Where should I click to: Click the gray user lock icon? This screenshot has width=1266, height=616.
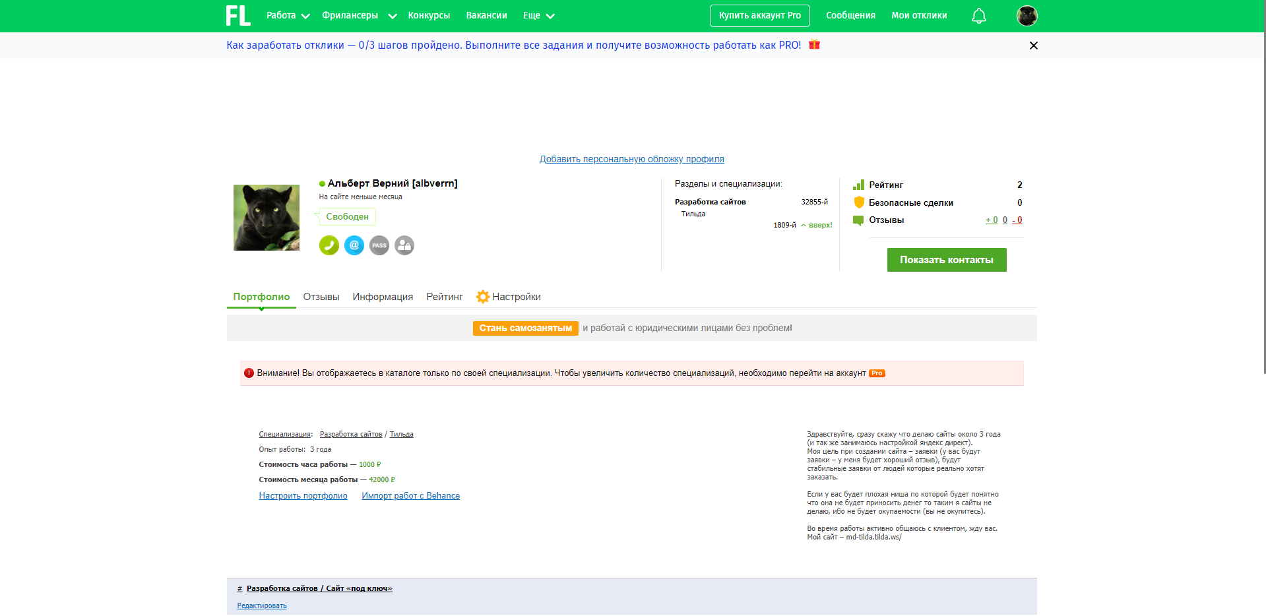pos(404,245)
